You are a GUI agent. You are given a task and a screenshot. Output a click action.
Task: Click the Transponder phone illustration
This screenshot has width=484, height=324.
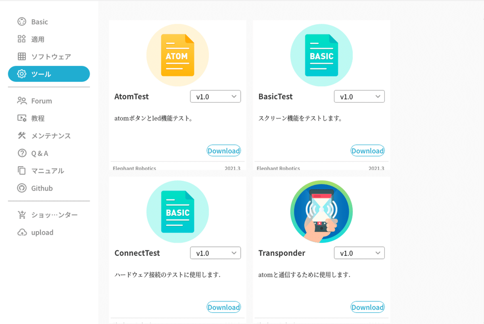(321, 211)
